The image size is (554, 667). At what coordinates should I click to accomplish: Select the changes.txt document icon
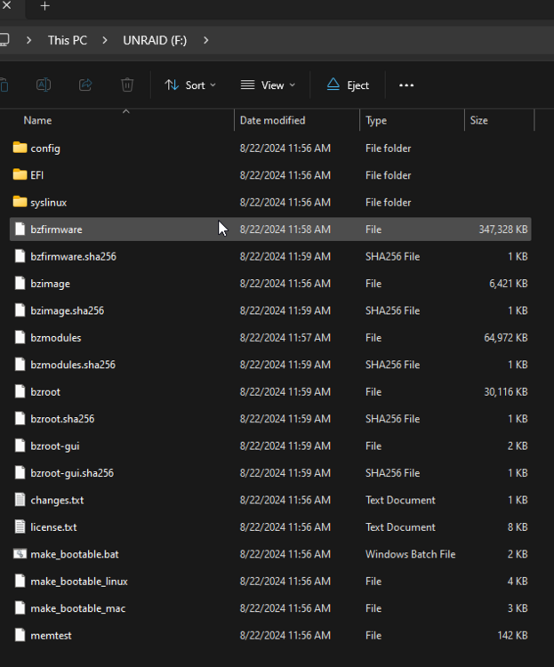20,500
